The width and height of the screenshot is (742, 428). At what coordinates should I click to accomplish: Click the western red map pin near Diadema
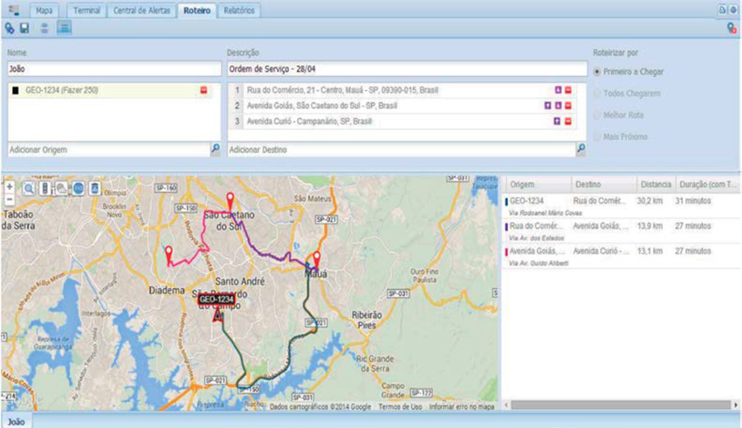pos(168,255)
